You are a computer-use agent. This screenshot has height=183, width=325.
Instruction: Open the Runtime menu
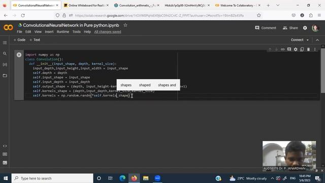[x=63, y=32]
